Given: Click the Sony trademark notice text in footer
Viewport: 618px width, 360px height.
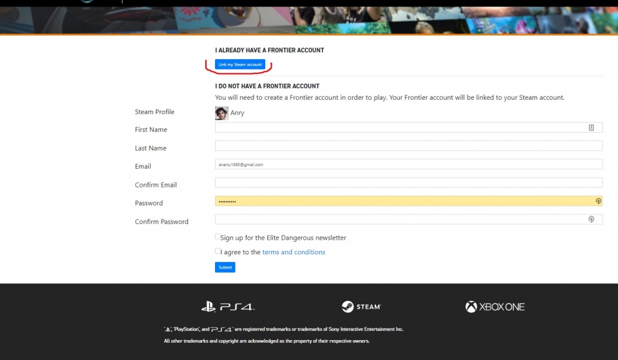Looking at the screenshot, I should [x=284, y=329].
